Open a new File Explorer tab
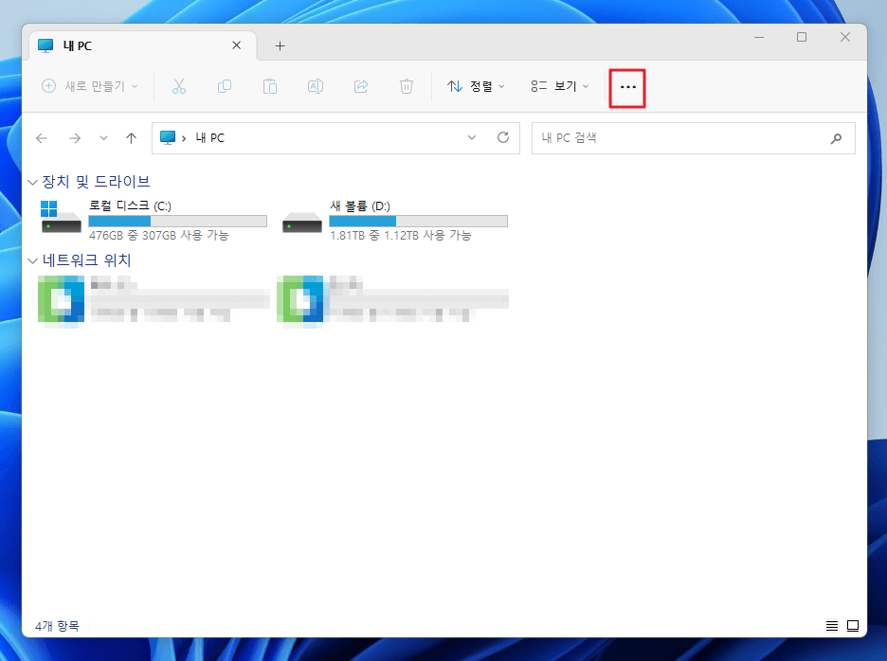The image size is (887, 661). [280, 45]
